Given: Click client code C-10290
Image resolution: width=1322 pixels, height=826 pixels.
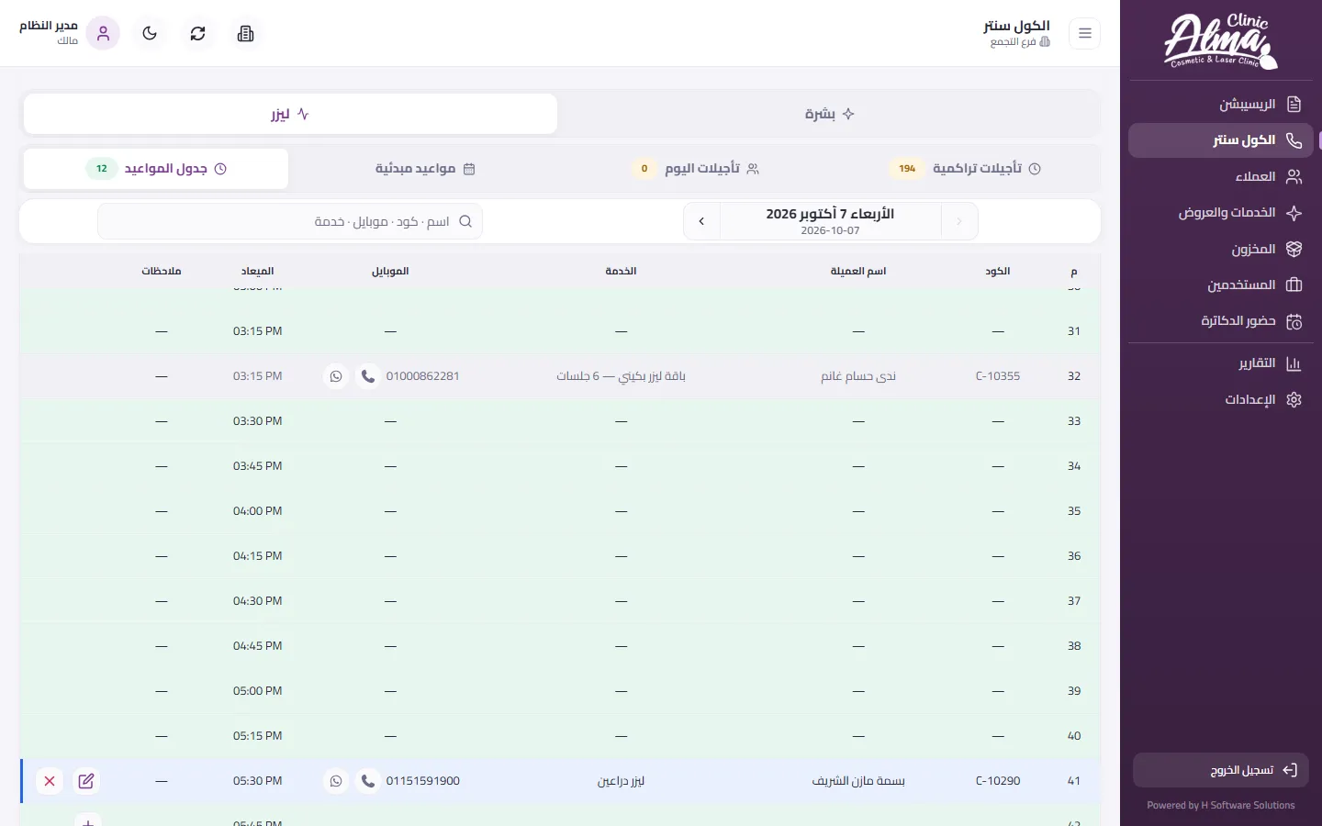Looking at the screenshot, I should point(998,781).
